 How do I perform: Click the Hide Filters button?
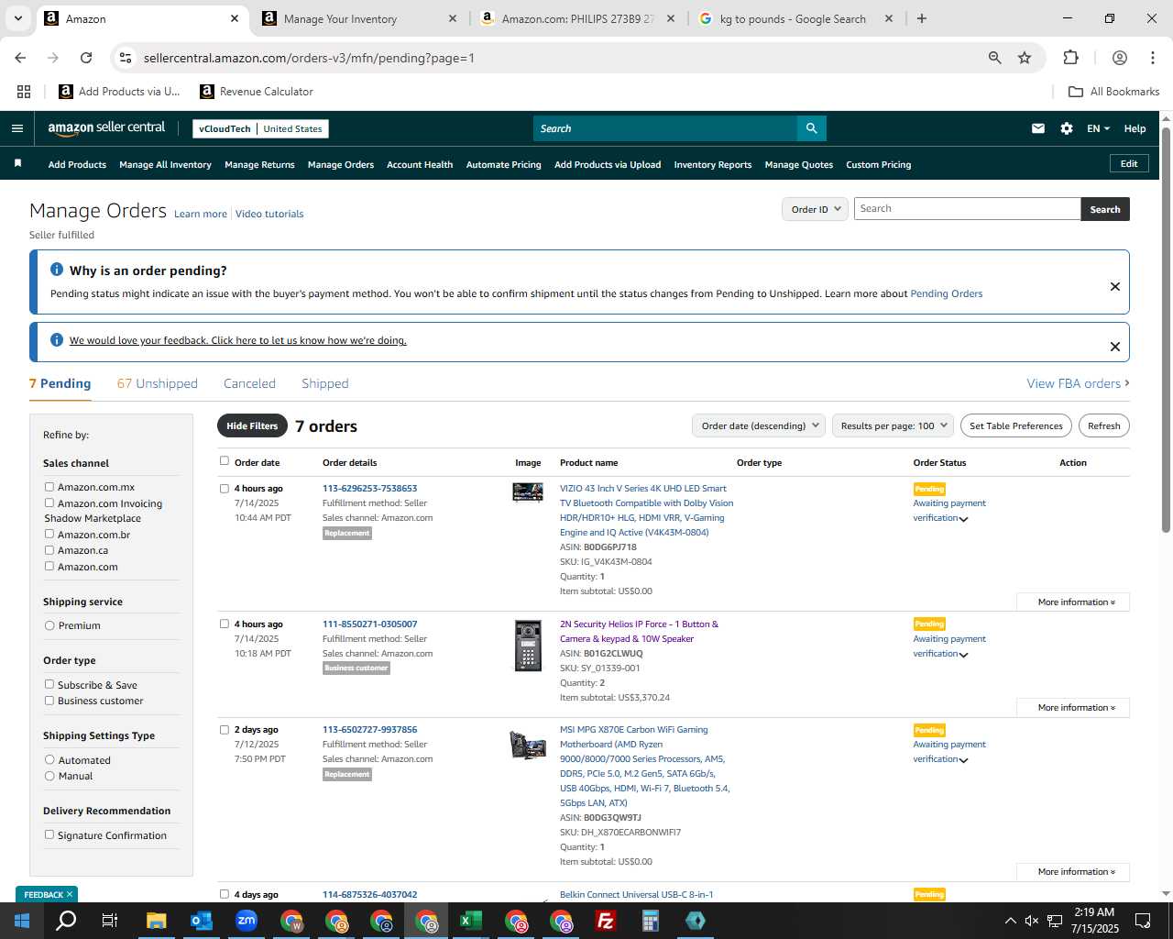(x=252, y=425)
